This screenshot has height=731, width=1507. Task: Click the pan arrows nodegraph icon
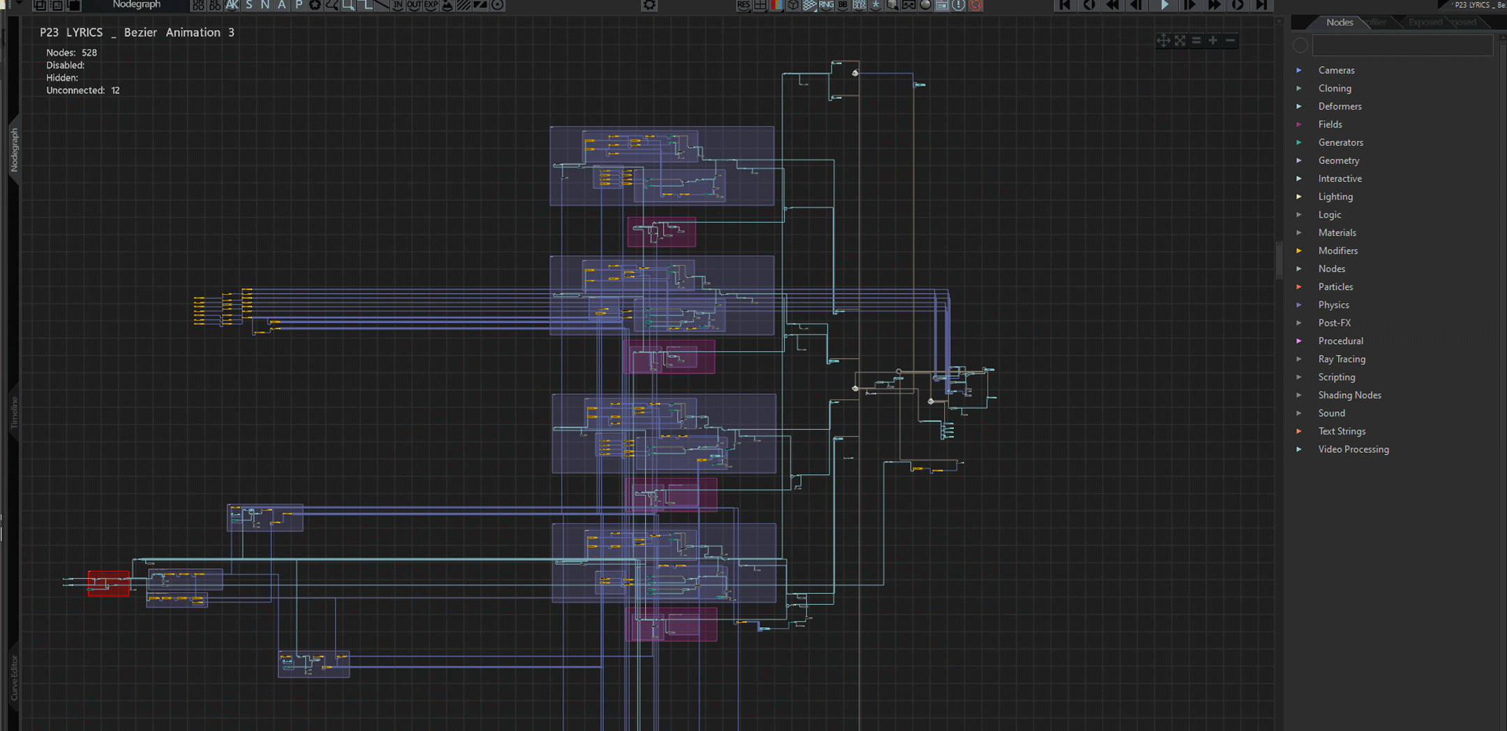(1163, 40)
